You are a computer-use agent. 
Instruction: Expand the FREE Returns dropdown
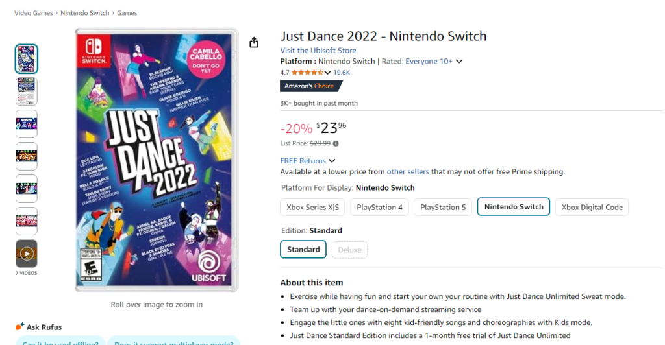[332, 161]
